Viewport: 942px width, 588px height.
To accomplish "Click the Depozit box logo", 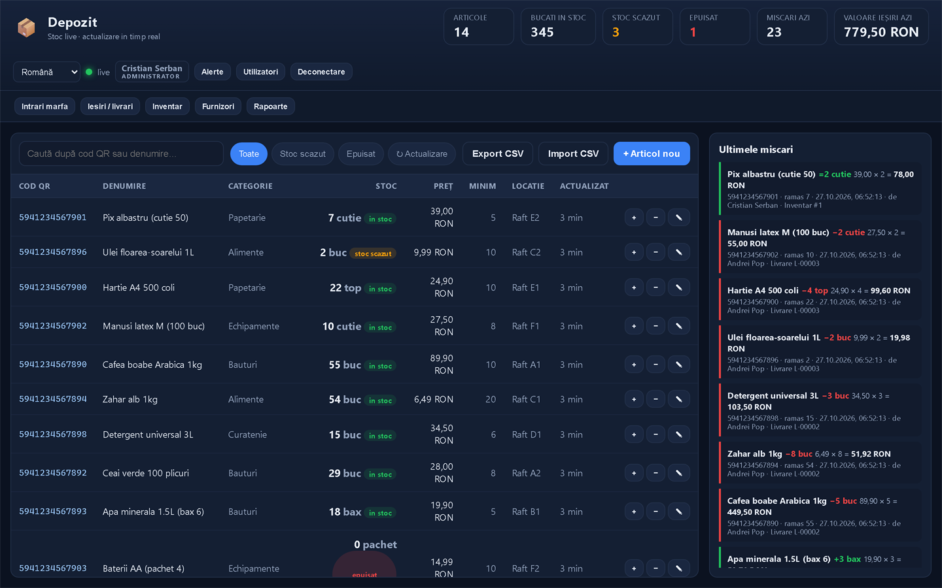I will tap(26, 27).
